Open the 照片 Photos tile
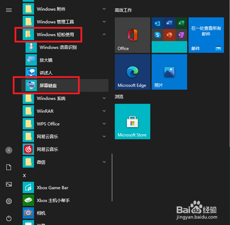Screen dimensions: 230x225 tap(169, 72)
